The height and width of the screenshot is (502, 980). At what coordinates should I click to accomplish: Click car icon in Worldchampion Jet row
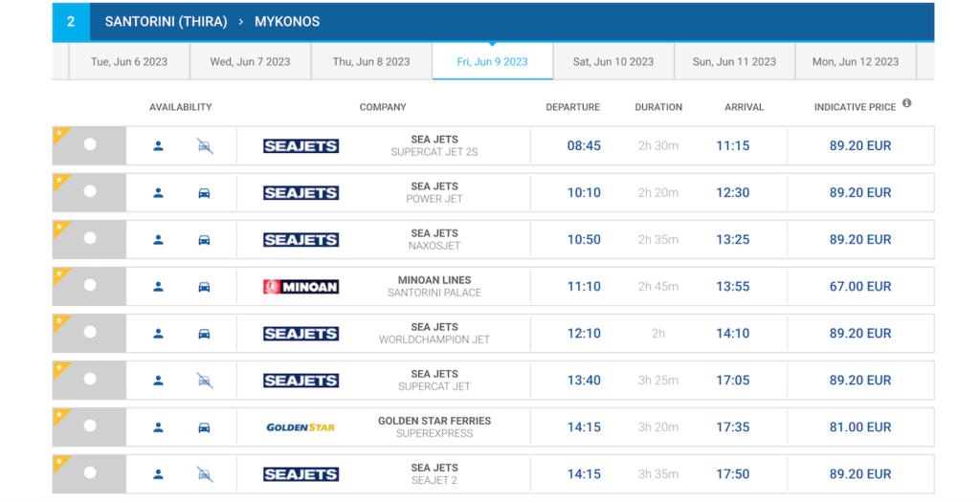pyautogui.click(x=205, y=334)
